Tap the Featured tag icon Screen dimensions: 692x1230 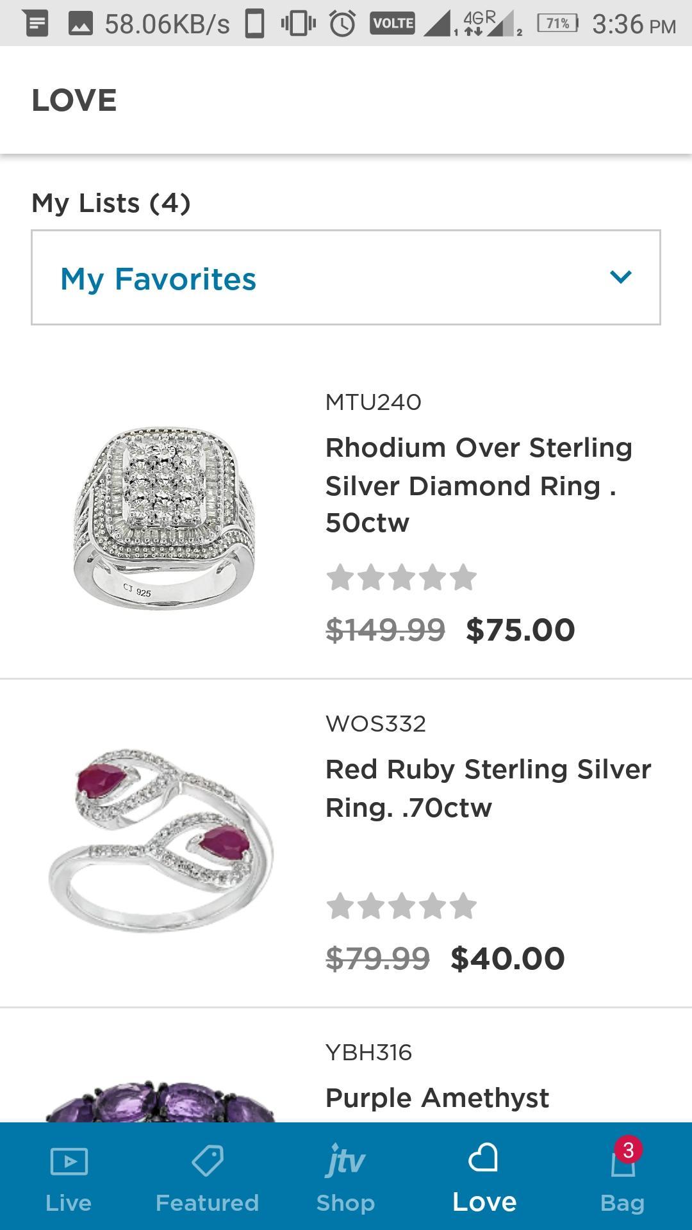pos(207,1160)
